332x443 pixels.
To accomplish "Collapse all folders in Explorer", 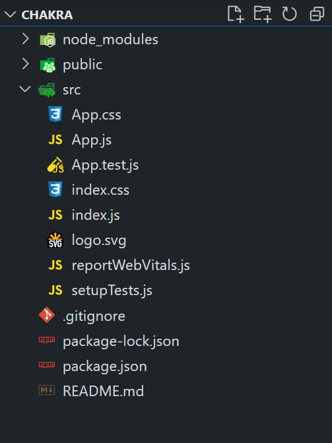I will pyautogui.click(x=317, y=14).
